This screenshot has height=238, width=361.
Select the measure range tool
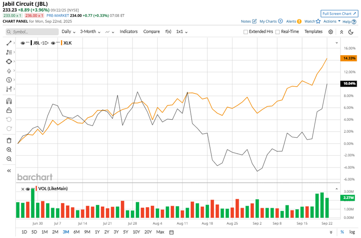9,89
